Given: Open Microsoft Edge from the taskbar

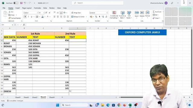Looking at the screenshot, I should (108, 105).
